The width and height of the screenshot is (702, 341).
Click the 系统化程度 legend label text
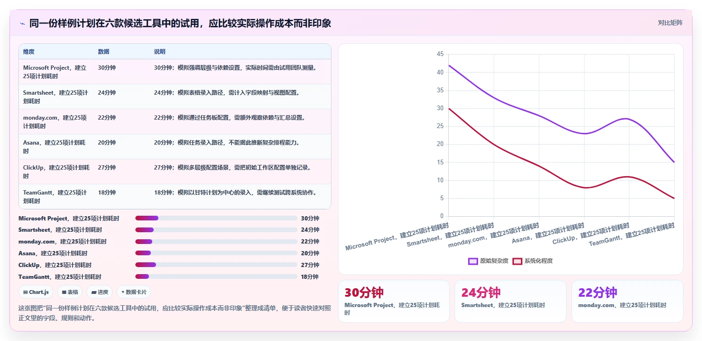click(x=538, y=261)
